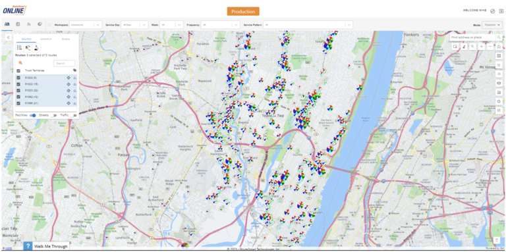Image resolution: width=506 pixels, height=252 pixels.
Task: Click the route search field in panel
Action: [x=65, y=63]
